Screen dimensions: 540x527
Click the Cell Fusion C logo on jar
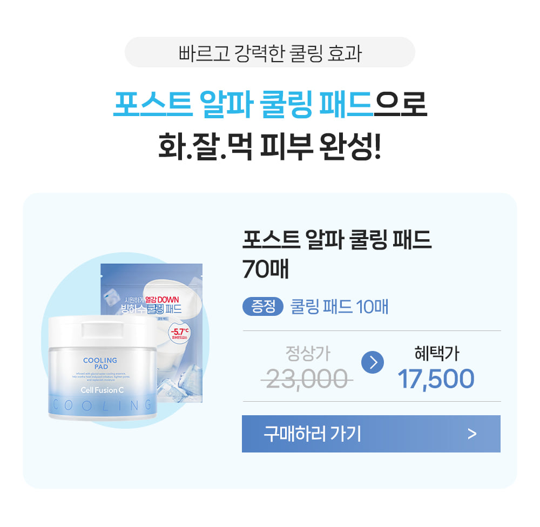click(x=102, y=390)
